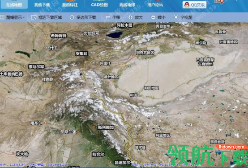Click the 喀布尔 city label
Viewport: 248px width, 168px height.
pos(37,123)
